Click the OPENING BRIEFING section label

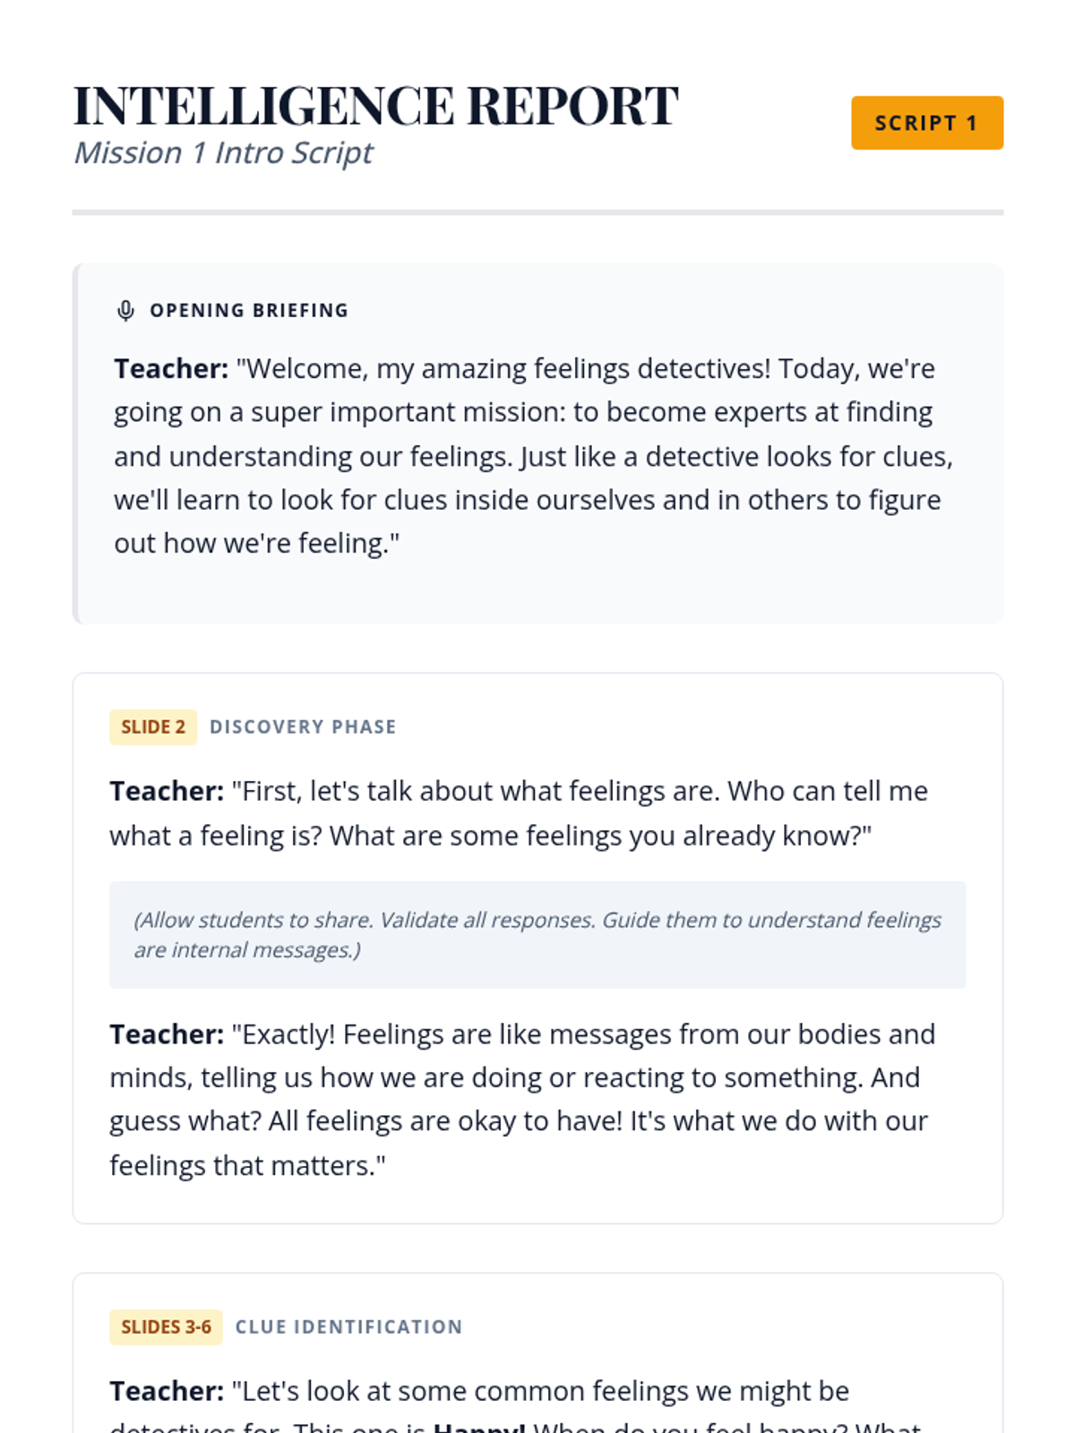[x=249, y=311]
